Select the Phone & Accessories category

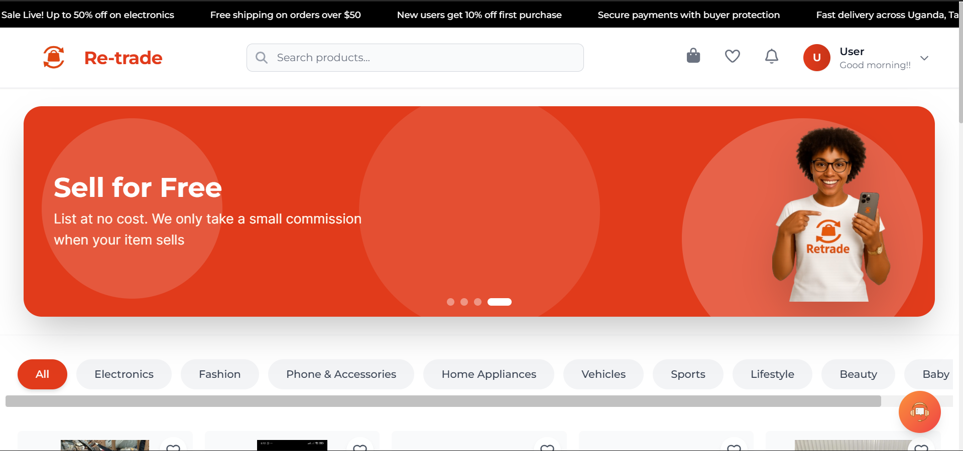tap(341, 374)
